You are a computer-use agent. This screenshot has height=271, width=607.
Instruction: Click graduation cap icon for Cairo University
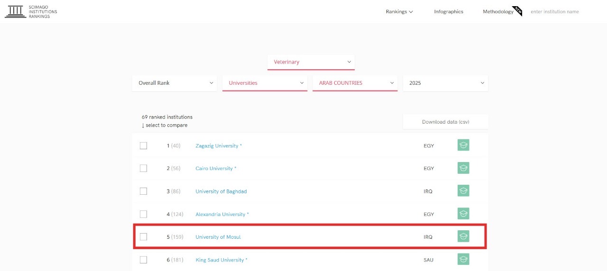(x=463, y=168)
